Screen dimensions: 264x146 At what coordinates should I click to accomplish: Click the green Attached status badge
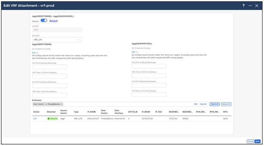52,119
